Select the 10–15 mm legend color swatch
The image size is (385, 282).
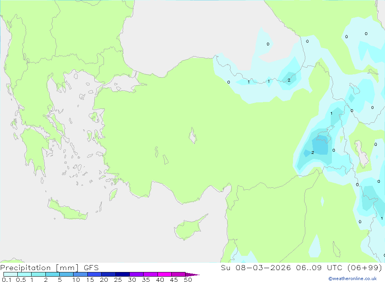pos(80,274)
